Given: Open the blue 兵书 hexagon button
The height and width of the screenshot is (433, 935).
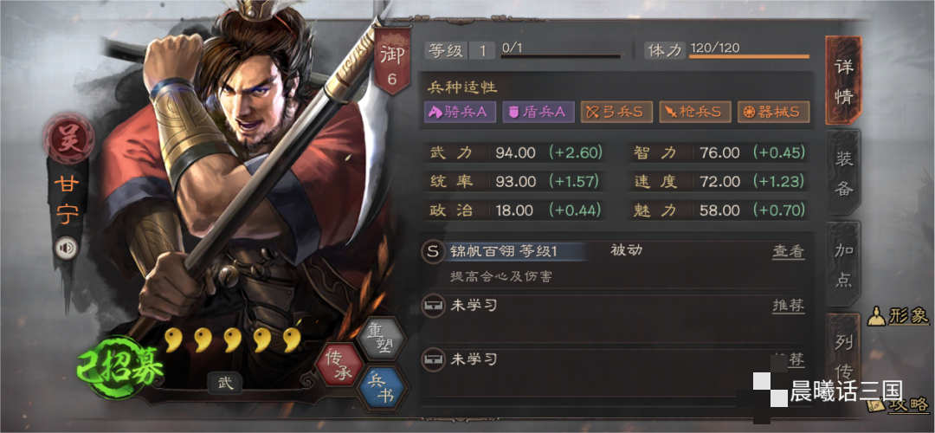Looking at the screenshot, I should point(382,388).
